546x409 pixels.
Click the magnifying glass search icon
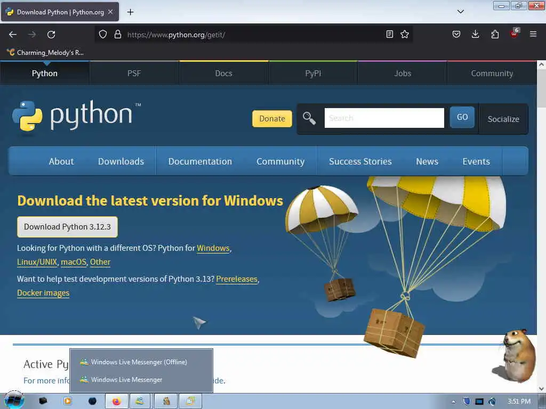click(x=309, y=118)
